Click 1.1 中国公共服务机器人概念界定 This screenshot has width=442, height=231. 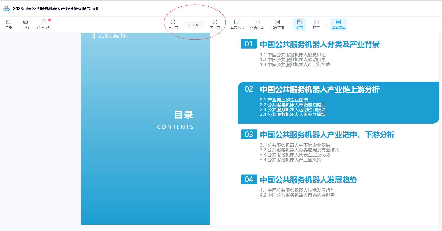click(x=293, y=55)
